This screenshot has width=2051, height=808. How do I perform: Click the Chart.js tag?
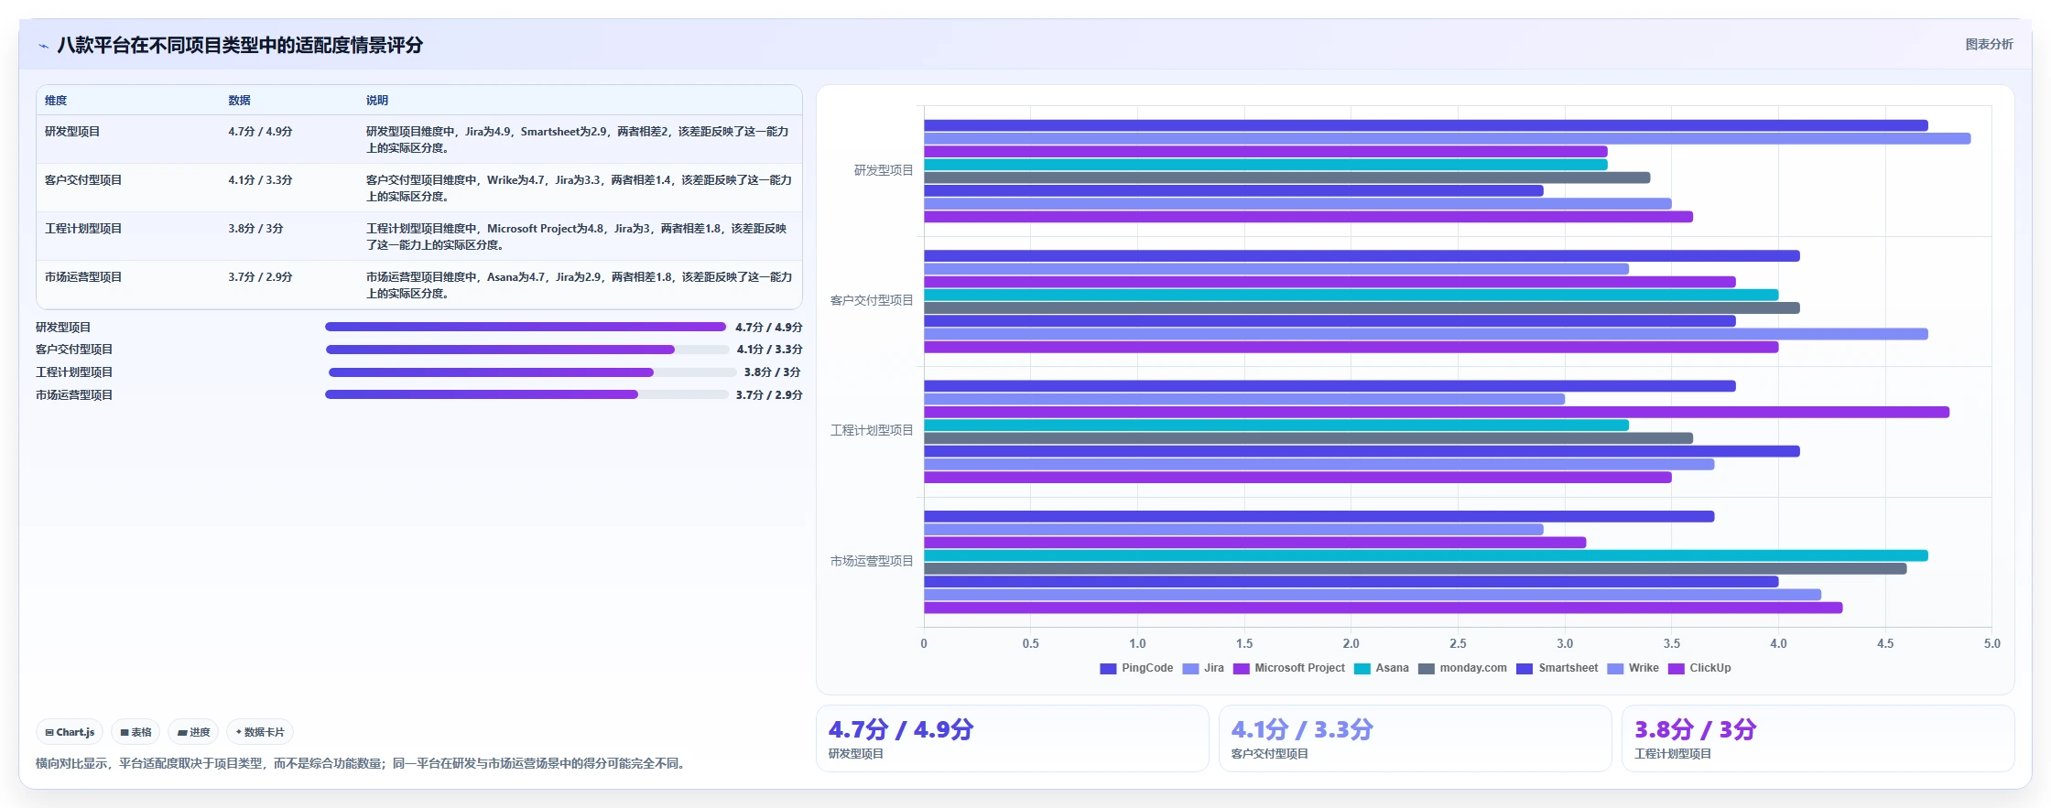point(70,732)
